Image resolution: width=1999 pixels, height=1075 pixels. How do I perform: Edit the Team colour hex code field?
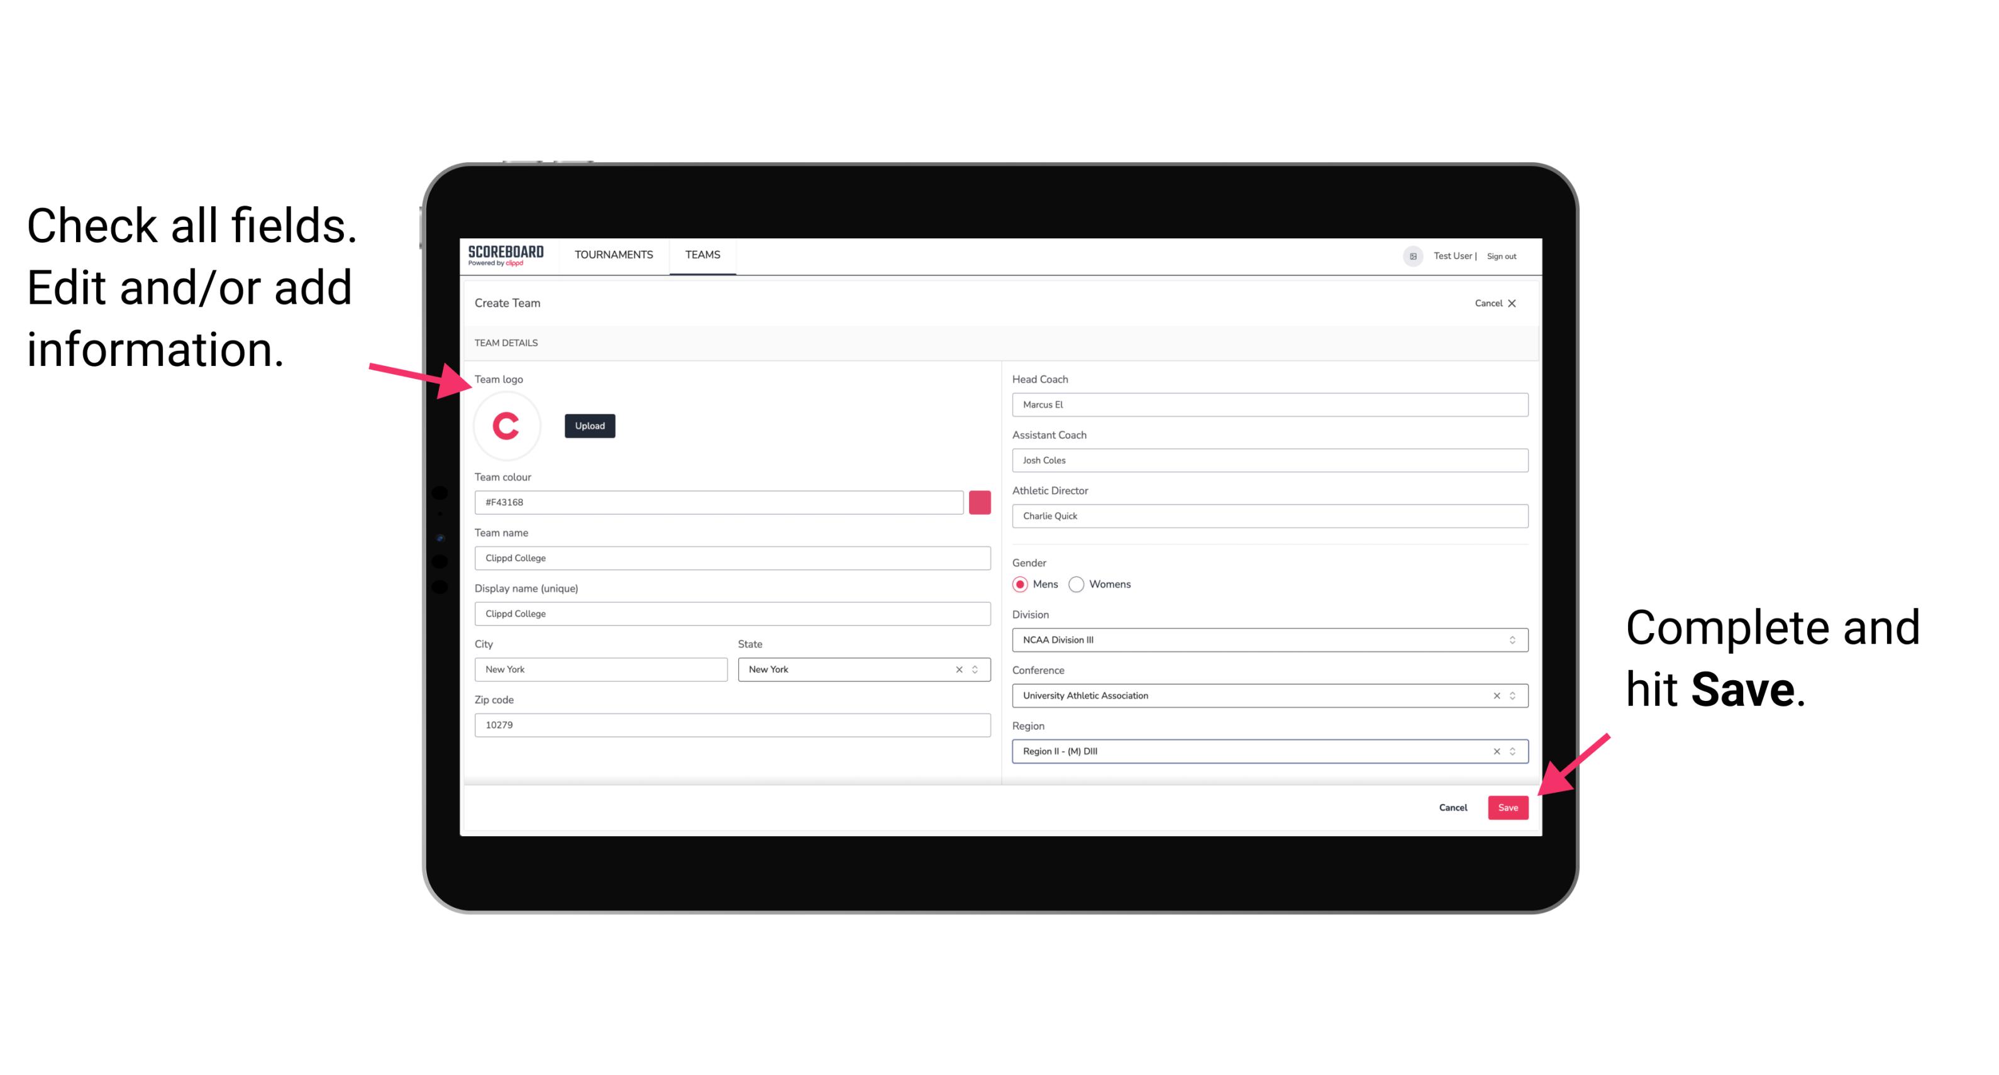pyautogui.click(x=721, y=502)
